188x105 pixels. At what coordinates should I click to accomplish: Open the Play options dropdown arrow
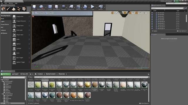click(x=97, y=8)
